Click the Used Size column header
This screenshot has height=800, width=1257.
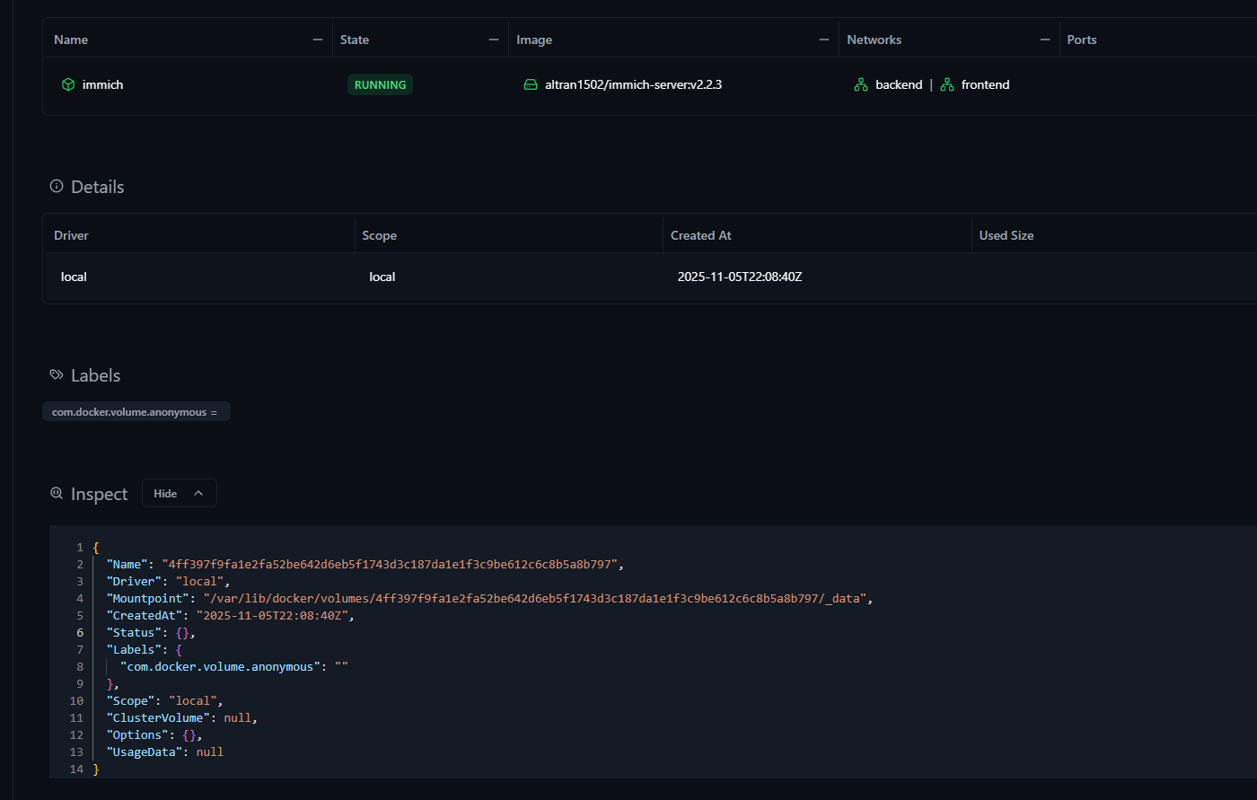point(1006,235)
